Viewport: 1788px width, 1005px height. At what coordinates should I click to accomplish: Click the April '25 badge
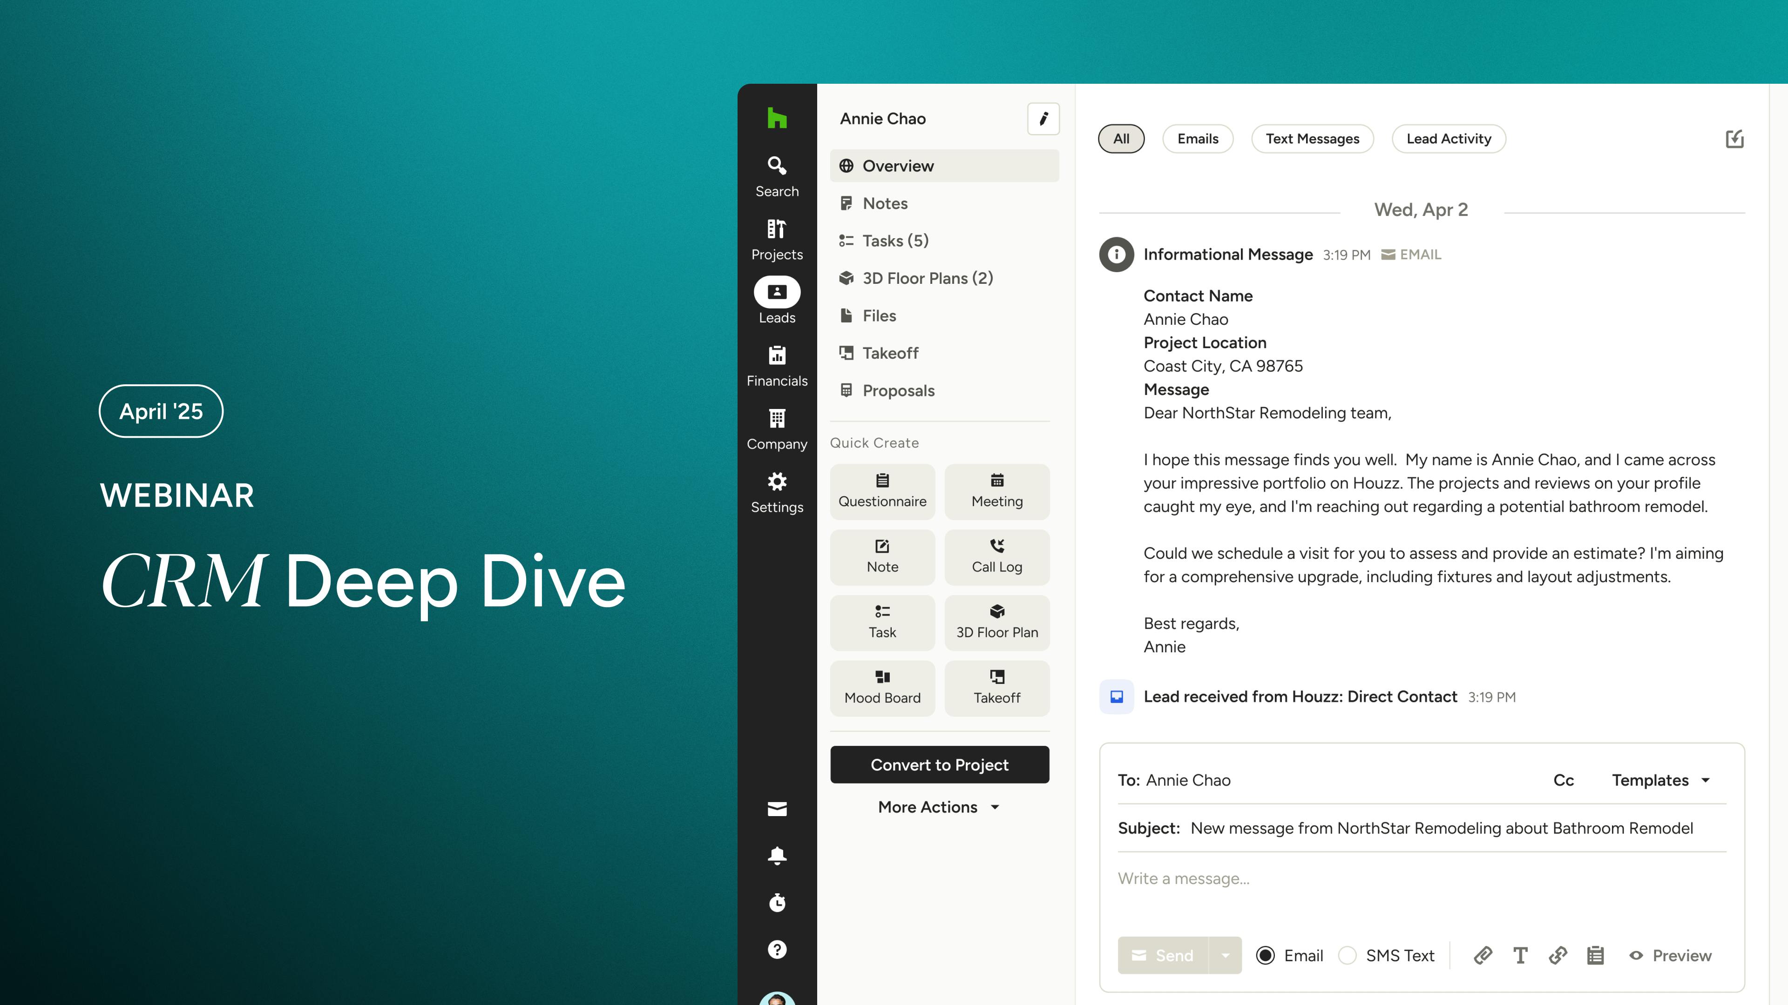click(161, 410)
